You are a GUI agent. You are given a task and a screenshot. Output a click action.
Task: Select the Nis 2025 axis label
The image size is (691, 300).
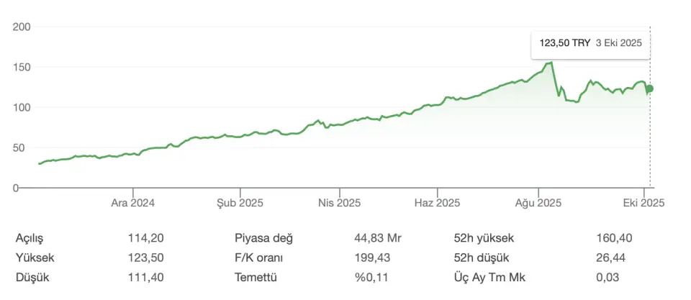[338, 203]
